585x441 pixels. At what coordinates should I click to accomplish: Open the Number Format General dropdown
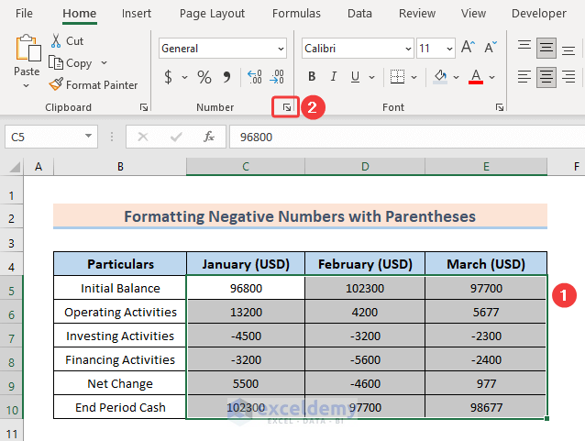(281, 49)
